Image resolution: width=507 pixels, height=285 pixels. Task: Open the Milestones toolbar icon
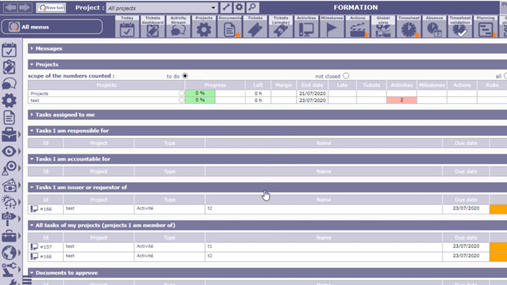point(332,27)
